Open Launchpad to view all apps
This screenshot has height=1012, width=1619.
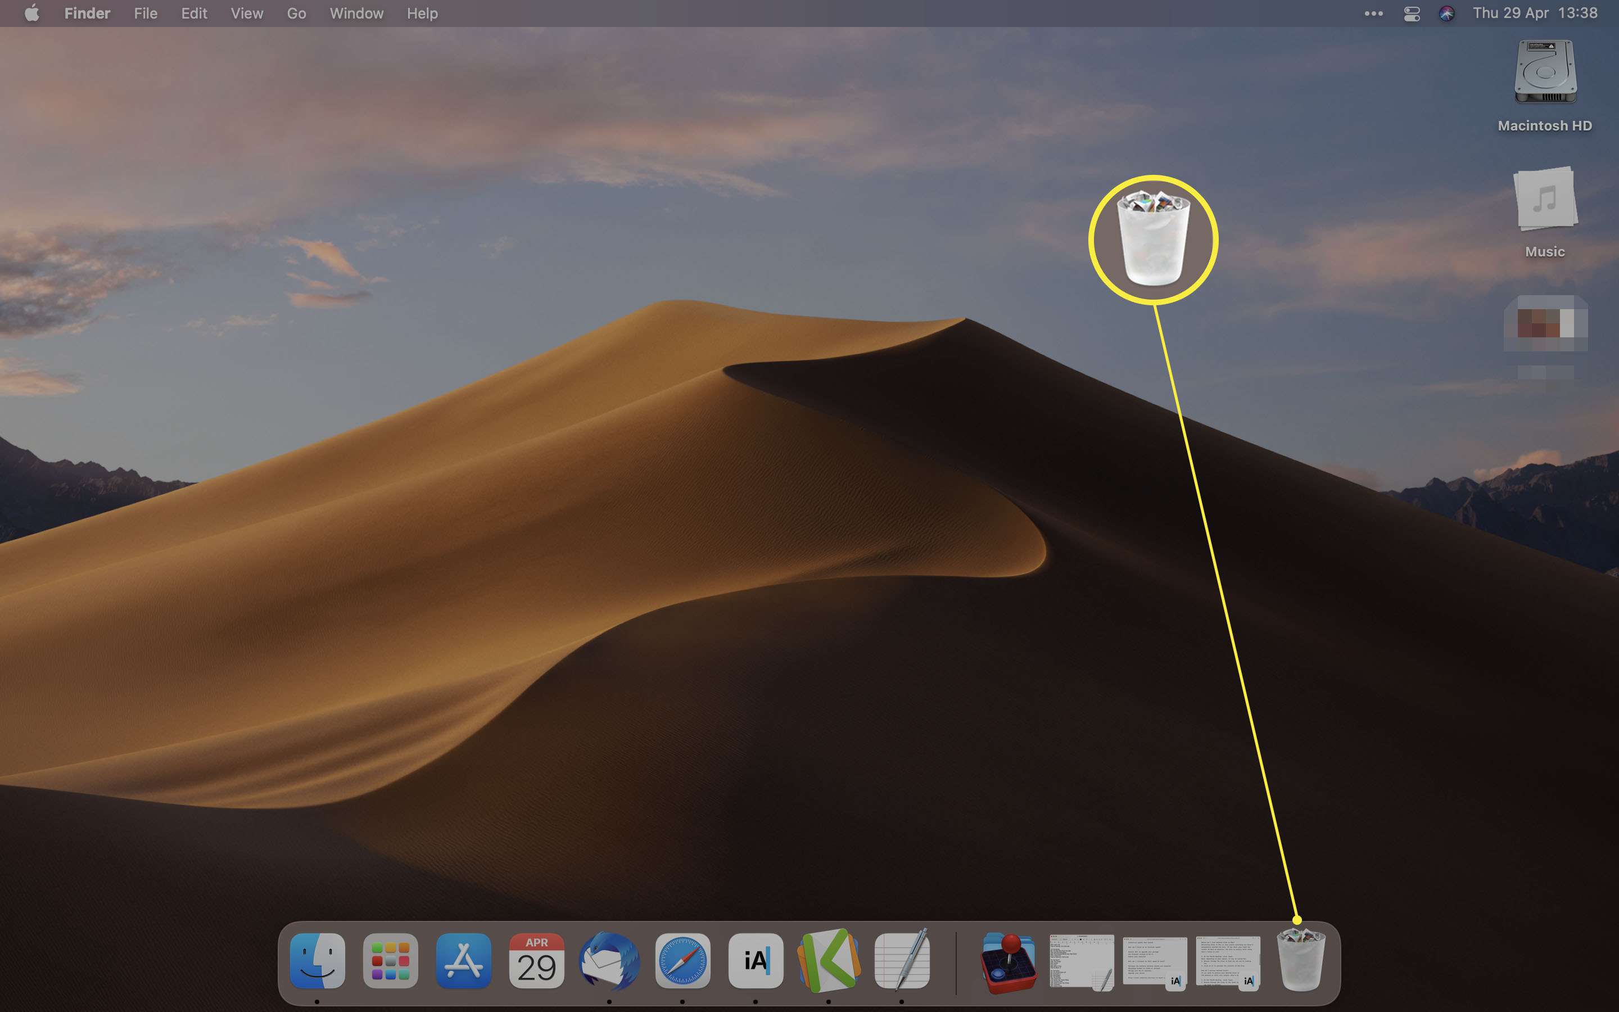(392, 962)
